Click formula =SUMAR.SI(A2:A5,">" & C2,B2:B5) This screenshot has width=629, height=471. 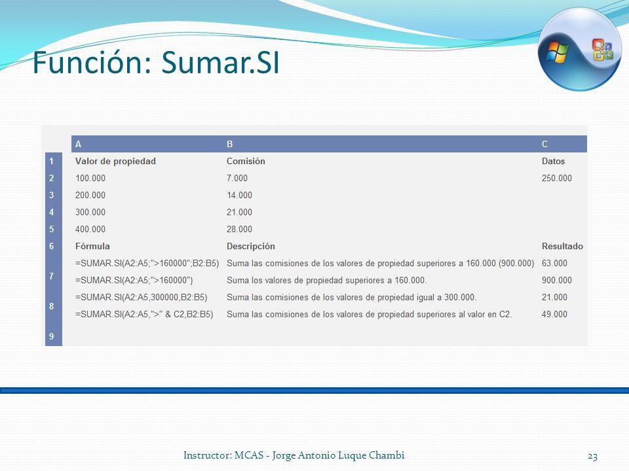[x=144, y=315]
